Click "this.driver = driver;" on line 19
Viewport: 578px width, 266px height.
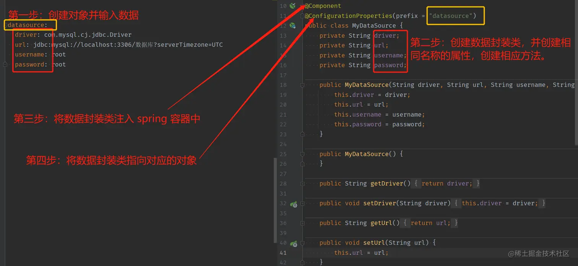tap(372, 95)
